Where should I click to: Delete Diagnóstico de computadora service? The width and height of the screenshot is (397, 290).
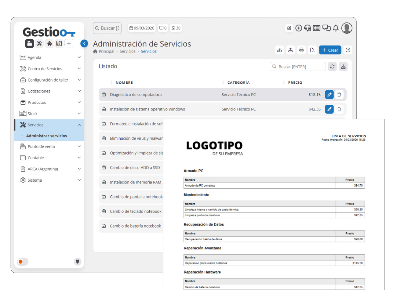(x=339, y=95)
